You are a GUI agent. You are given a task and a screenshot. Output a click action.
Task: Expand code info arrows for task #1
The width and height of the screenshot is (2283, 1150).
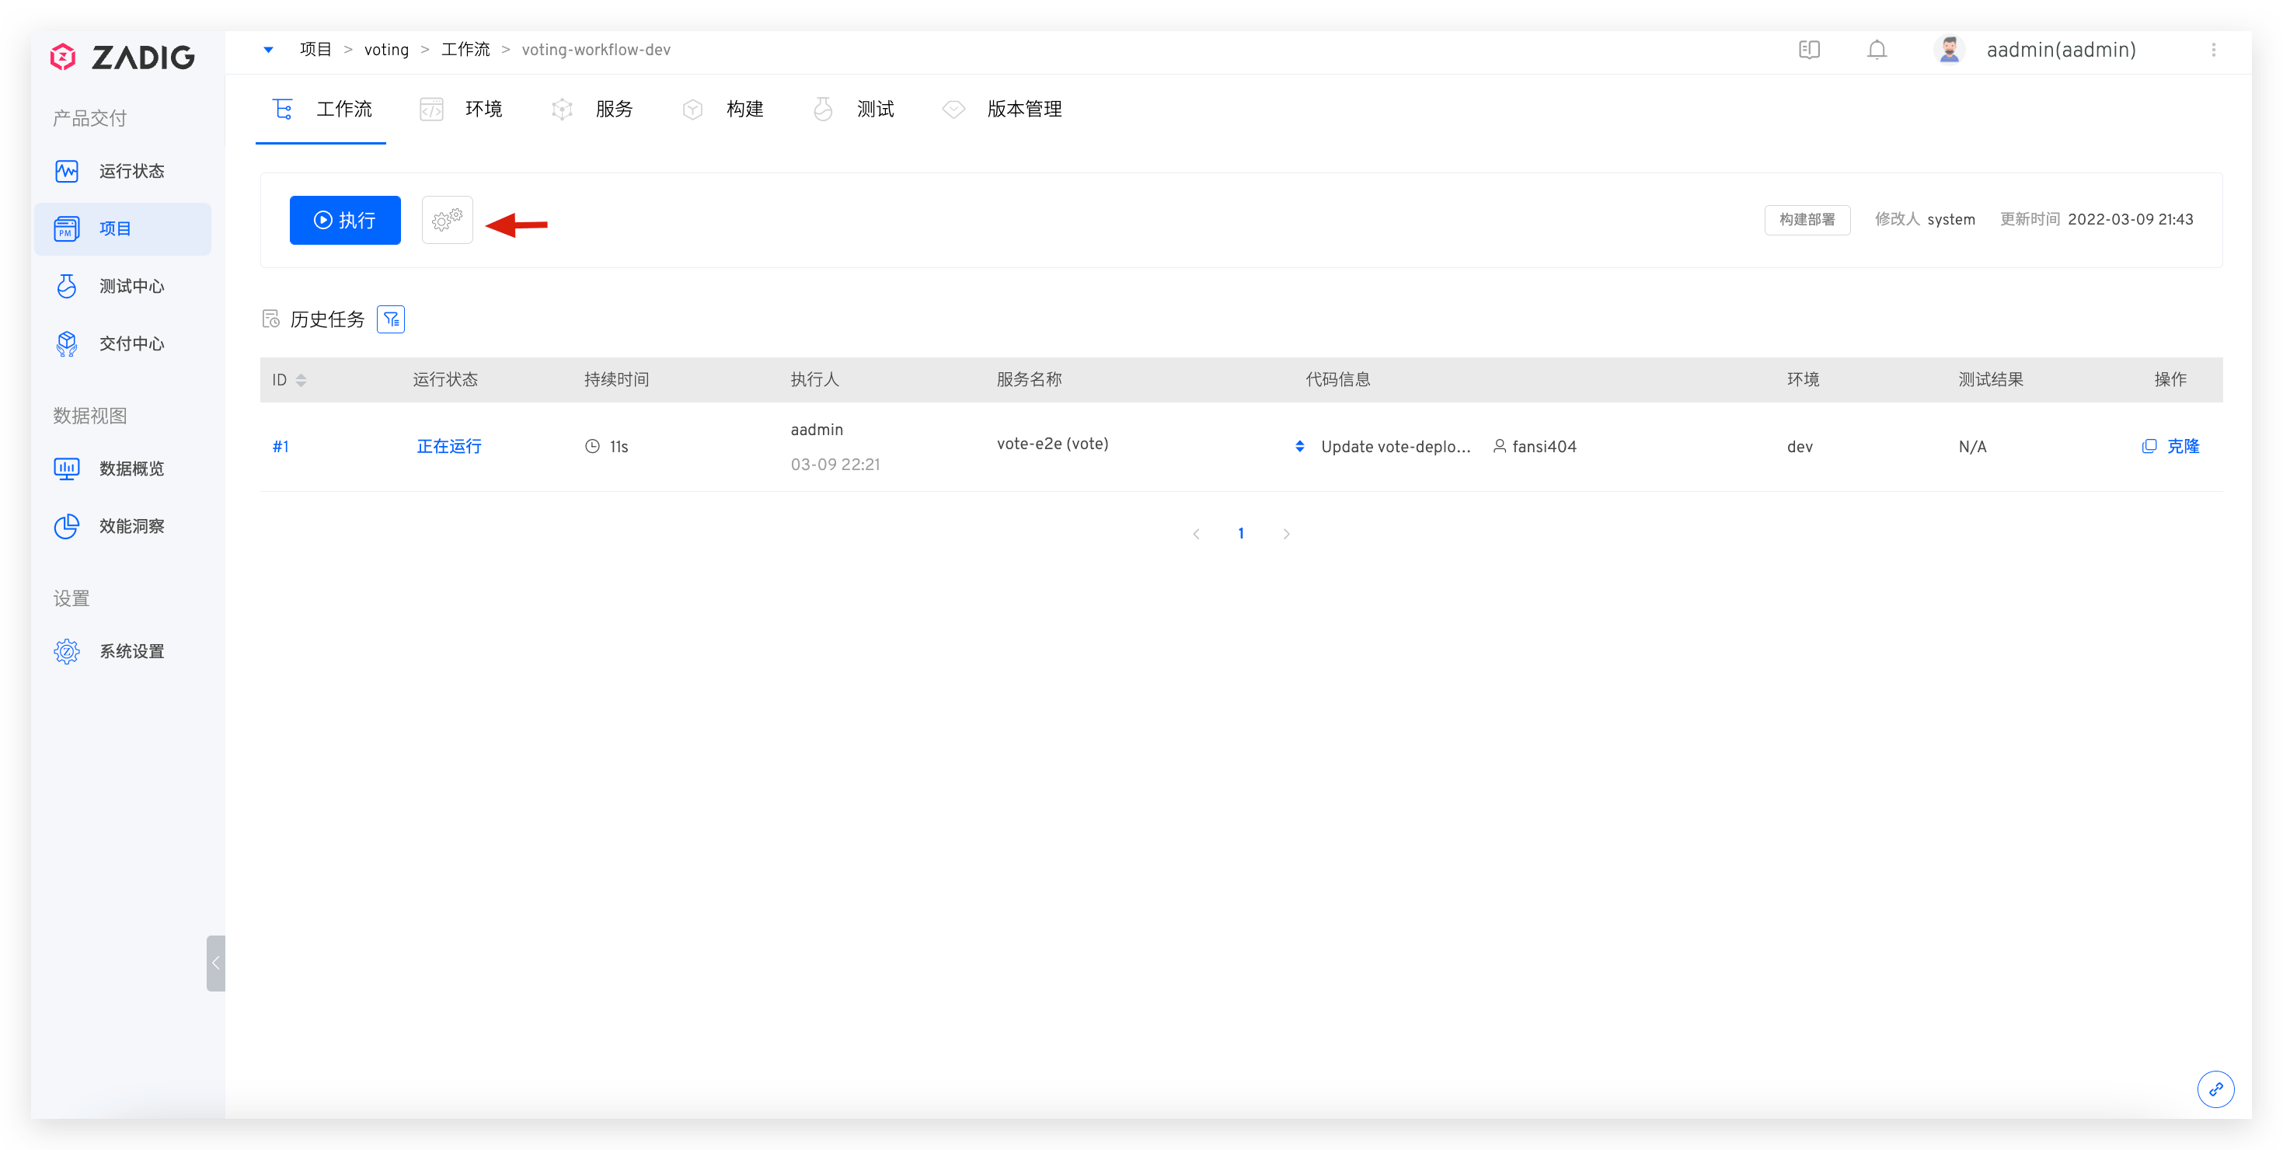(x=1299, y=447)
